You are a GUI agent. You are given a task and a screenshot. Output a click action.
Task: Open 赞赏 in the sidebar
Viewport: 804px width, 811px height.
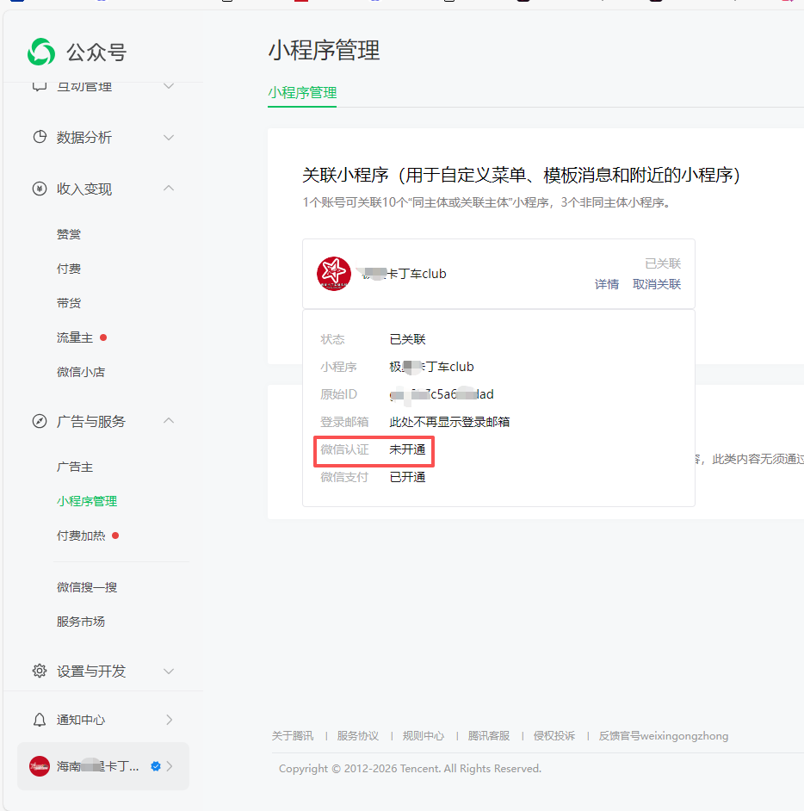pyautogui.click(x=69, y=234)
